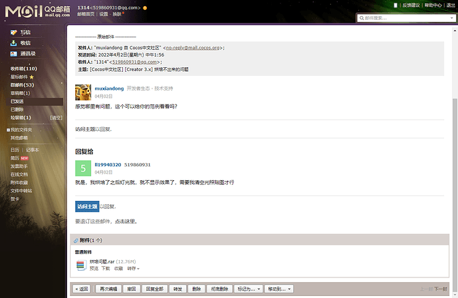458x298 pixels.
Task: Open the 日历 calendar
Action: [15, 150]
